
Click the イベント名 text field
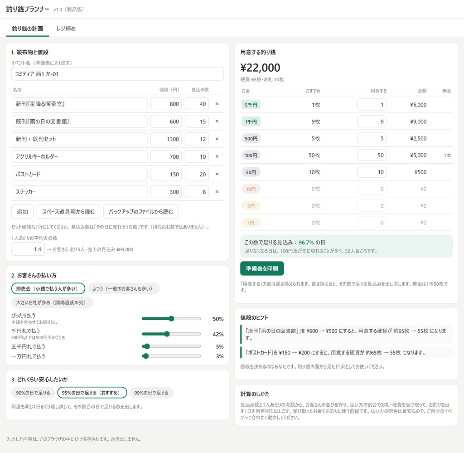[x=117, y=74]
